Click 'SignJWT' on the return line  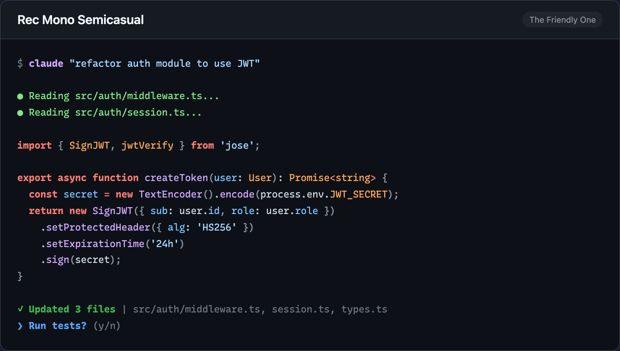(113, 211)
